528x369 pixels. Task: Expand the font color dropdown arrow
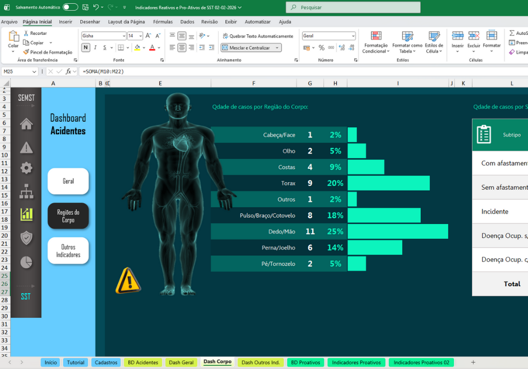click(x=159, y=48)
